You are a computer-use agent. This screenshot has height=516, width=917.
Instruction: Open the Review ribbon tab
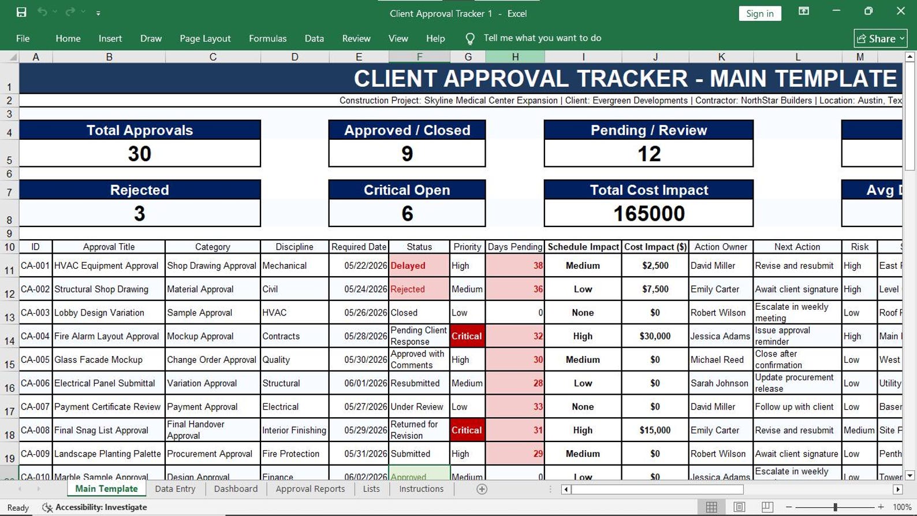click(x=356, y=38)
